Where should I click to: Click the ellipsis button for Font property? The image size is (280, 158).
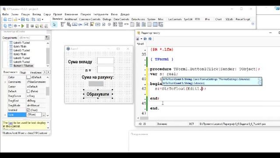(44, 115)
